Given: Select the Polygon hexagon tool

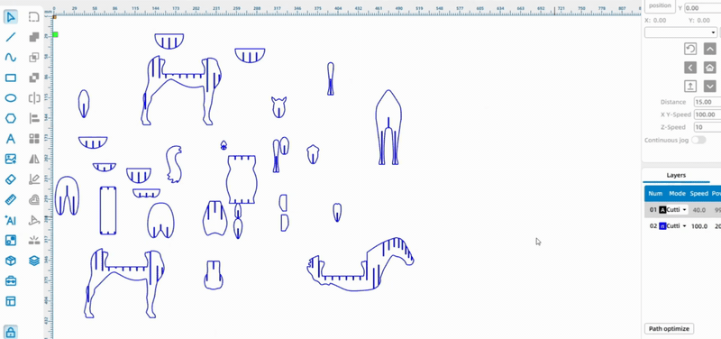Looking at the screenshot, I should click(11, 118).
